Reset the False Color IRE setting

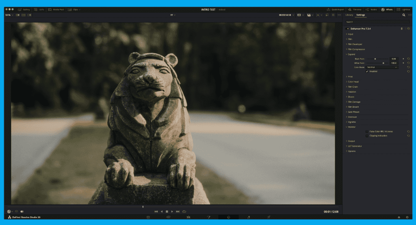pos(408,132)
